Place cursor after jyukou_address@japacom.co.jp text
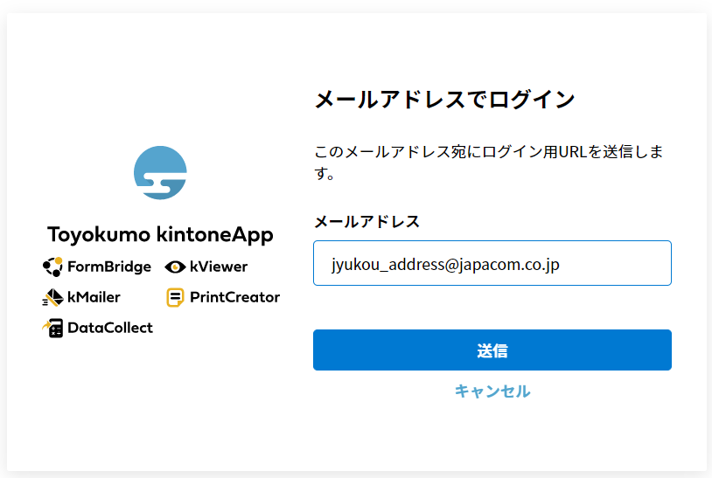Image resolution: width=712 pixels, height=478 pixels. (x=562, y=264)
